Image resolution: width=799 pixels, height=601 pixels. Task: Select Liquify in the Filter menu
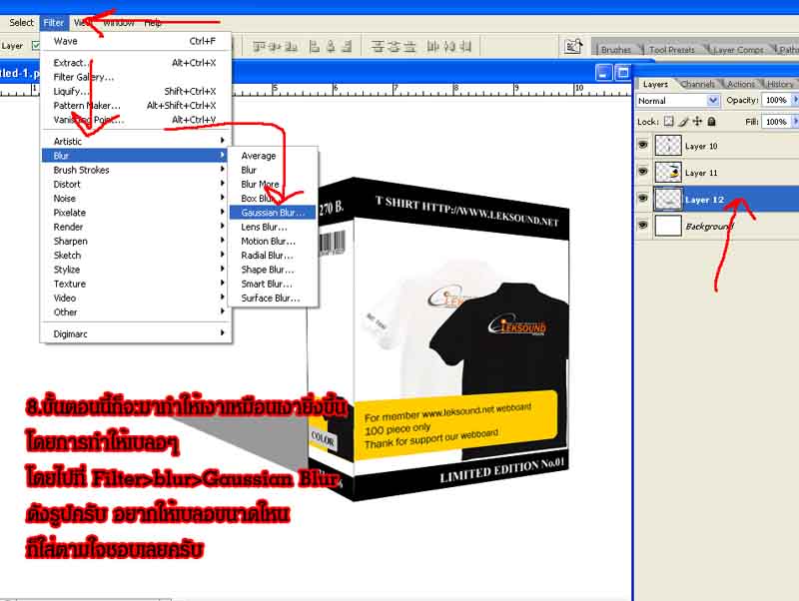(136, 91)
